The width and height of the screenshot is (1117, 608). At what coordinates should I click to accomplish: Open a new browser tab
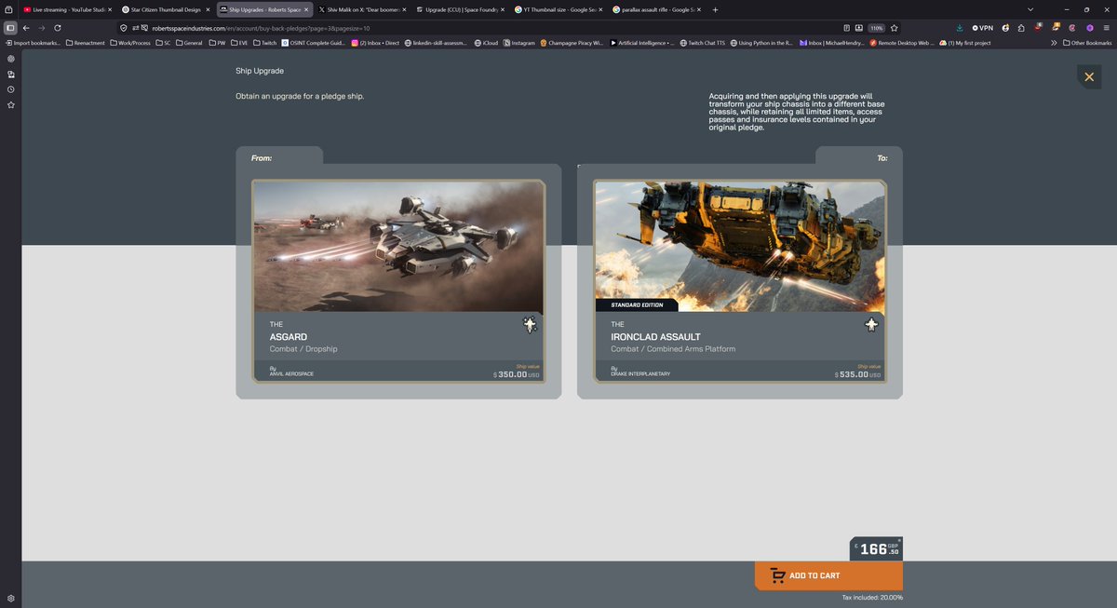[x=715, y=9]
